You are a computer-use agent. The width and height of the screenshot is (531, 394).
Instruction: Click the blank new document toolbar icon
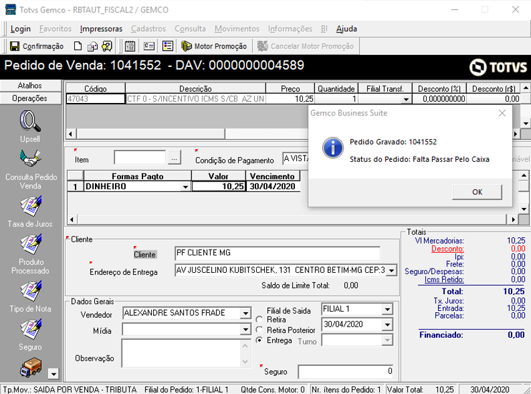[x=78, y=46]
